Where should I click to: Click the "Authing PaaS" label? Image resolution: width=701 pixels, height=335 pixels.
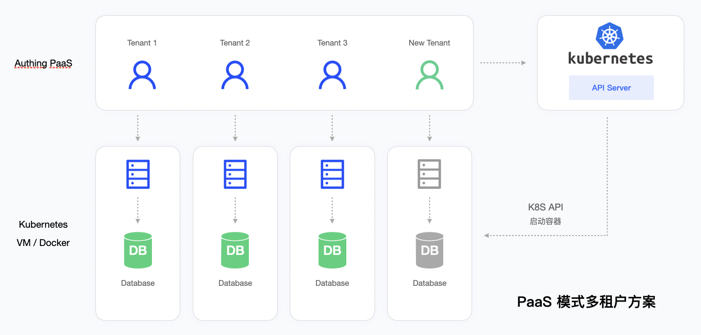43,64
